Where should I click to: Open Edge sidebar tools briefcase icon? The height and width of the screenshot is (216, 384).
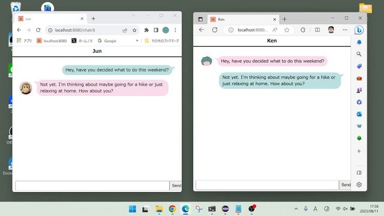tap(359, 79)
